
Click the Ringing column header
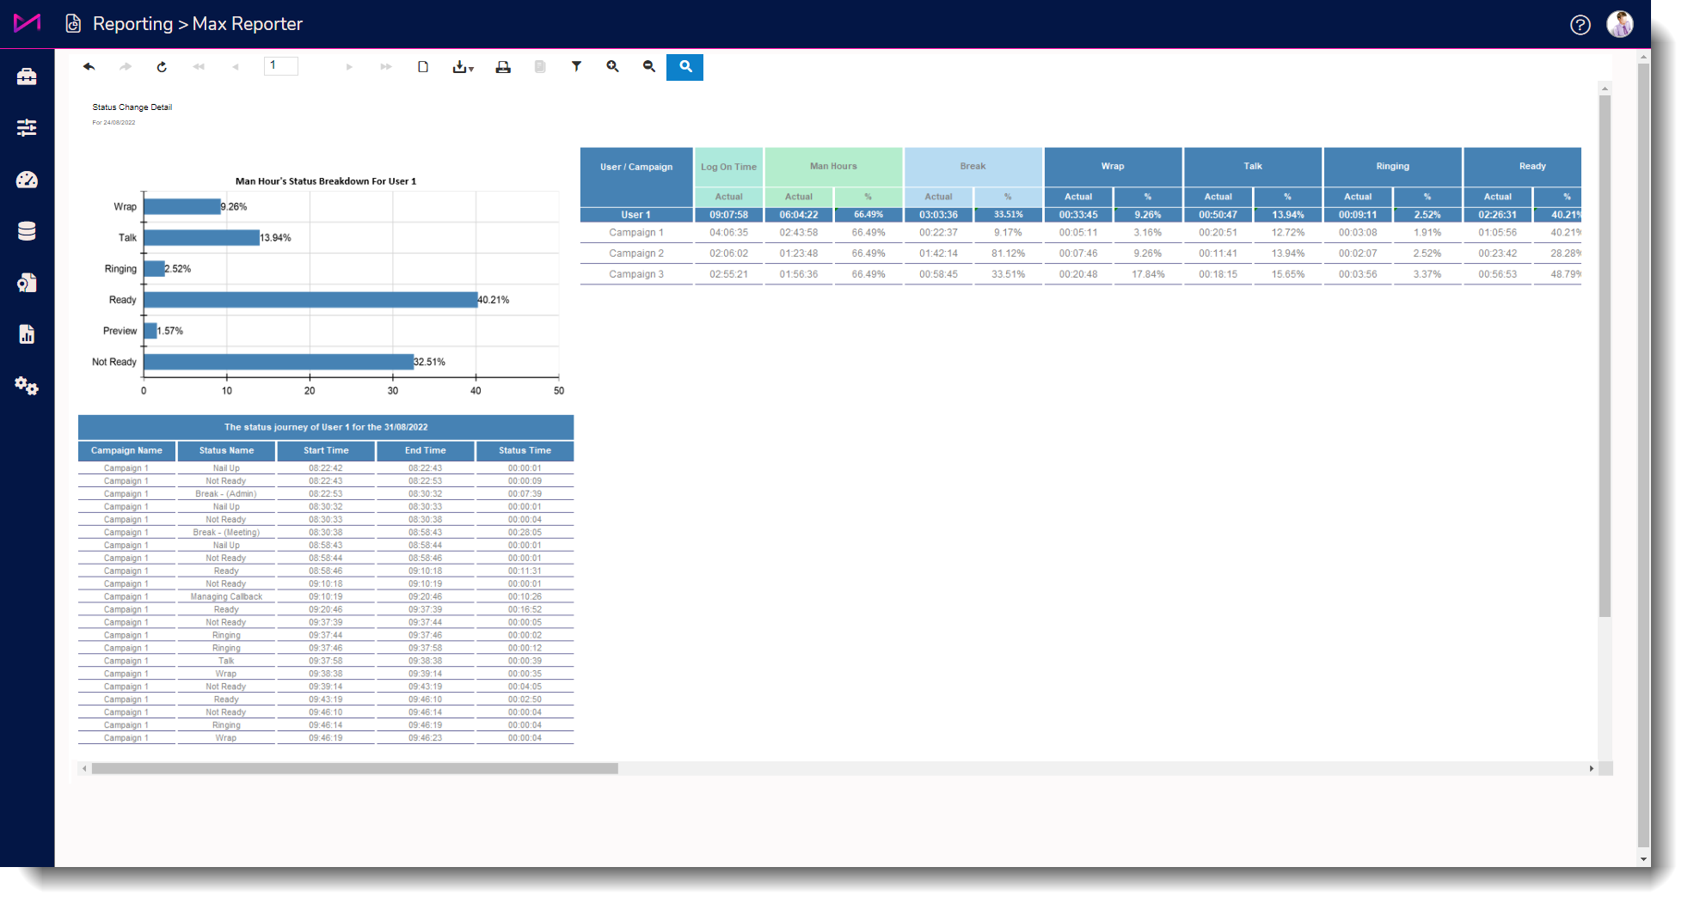click(x=1393, y=167)
